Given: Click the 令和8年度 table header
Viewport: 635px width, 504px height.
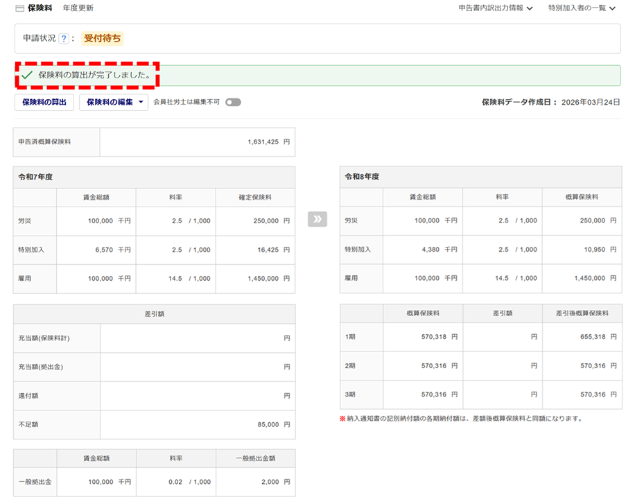Looking at the screenshot, I should point(363,177).
